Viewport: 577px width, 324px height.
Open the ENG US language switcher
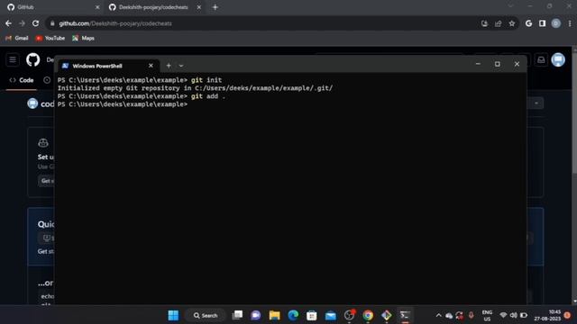click(487, 315)
